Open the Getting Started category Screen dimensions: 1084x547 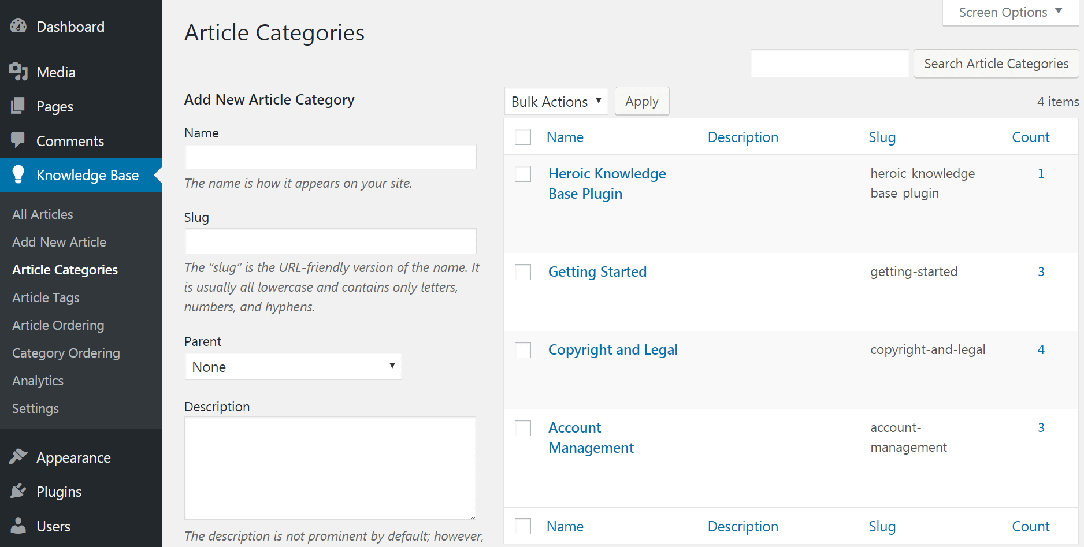(597, 271)
